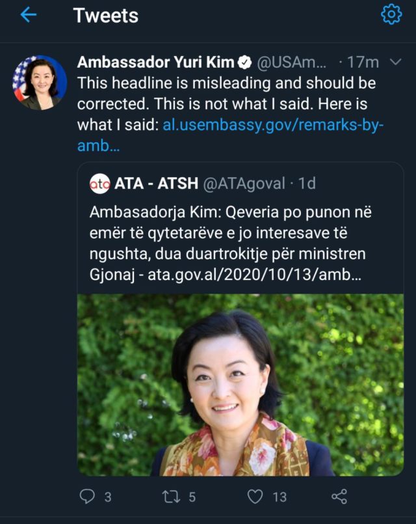Open the Ambassador Yuri Kim display name
This screenshot has width=416, height=524.
point(156,62)
